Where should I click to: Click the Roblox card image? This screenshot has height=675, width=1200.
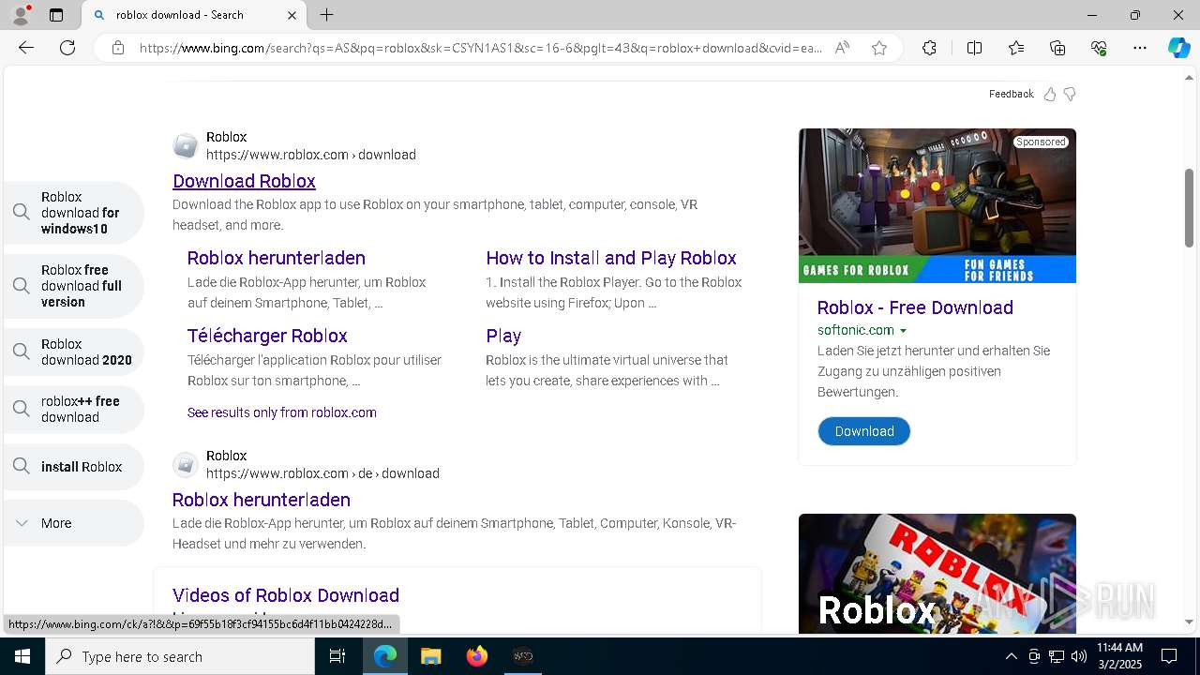tap(937, 574)
